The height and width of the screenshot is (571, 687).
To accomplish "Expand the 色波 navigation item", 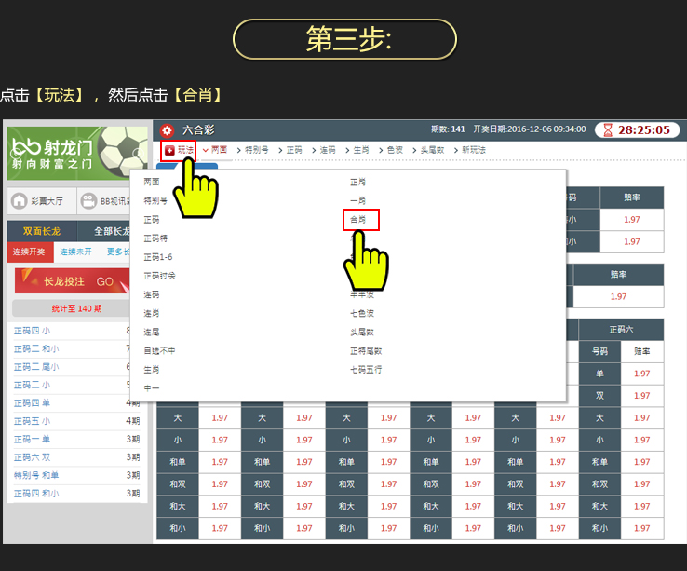I will coord(393,150).
